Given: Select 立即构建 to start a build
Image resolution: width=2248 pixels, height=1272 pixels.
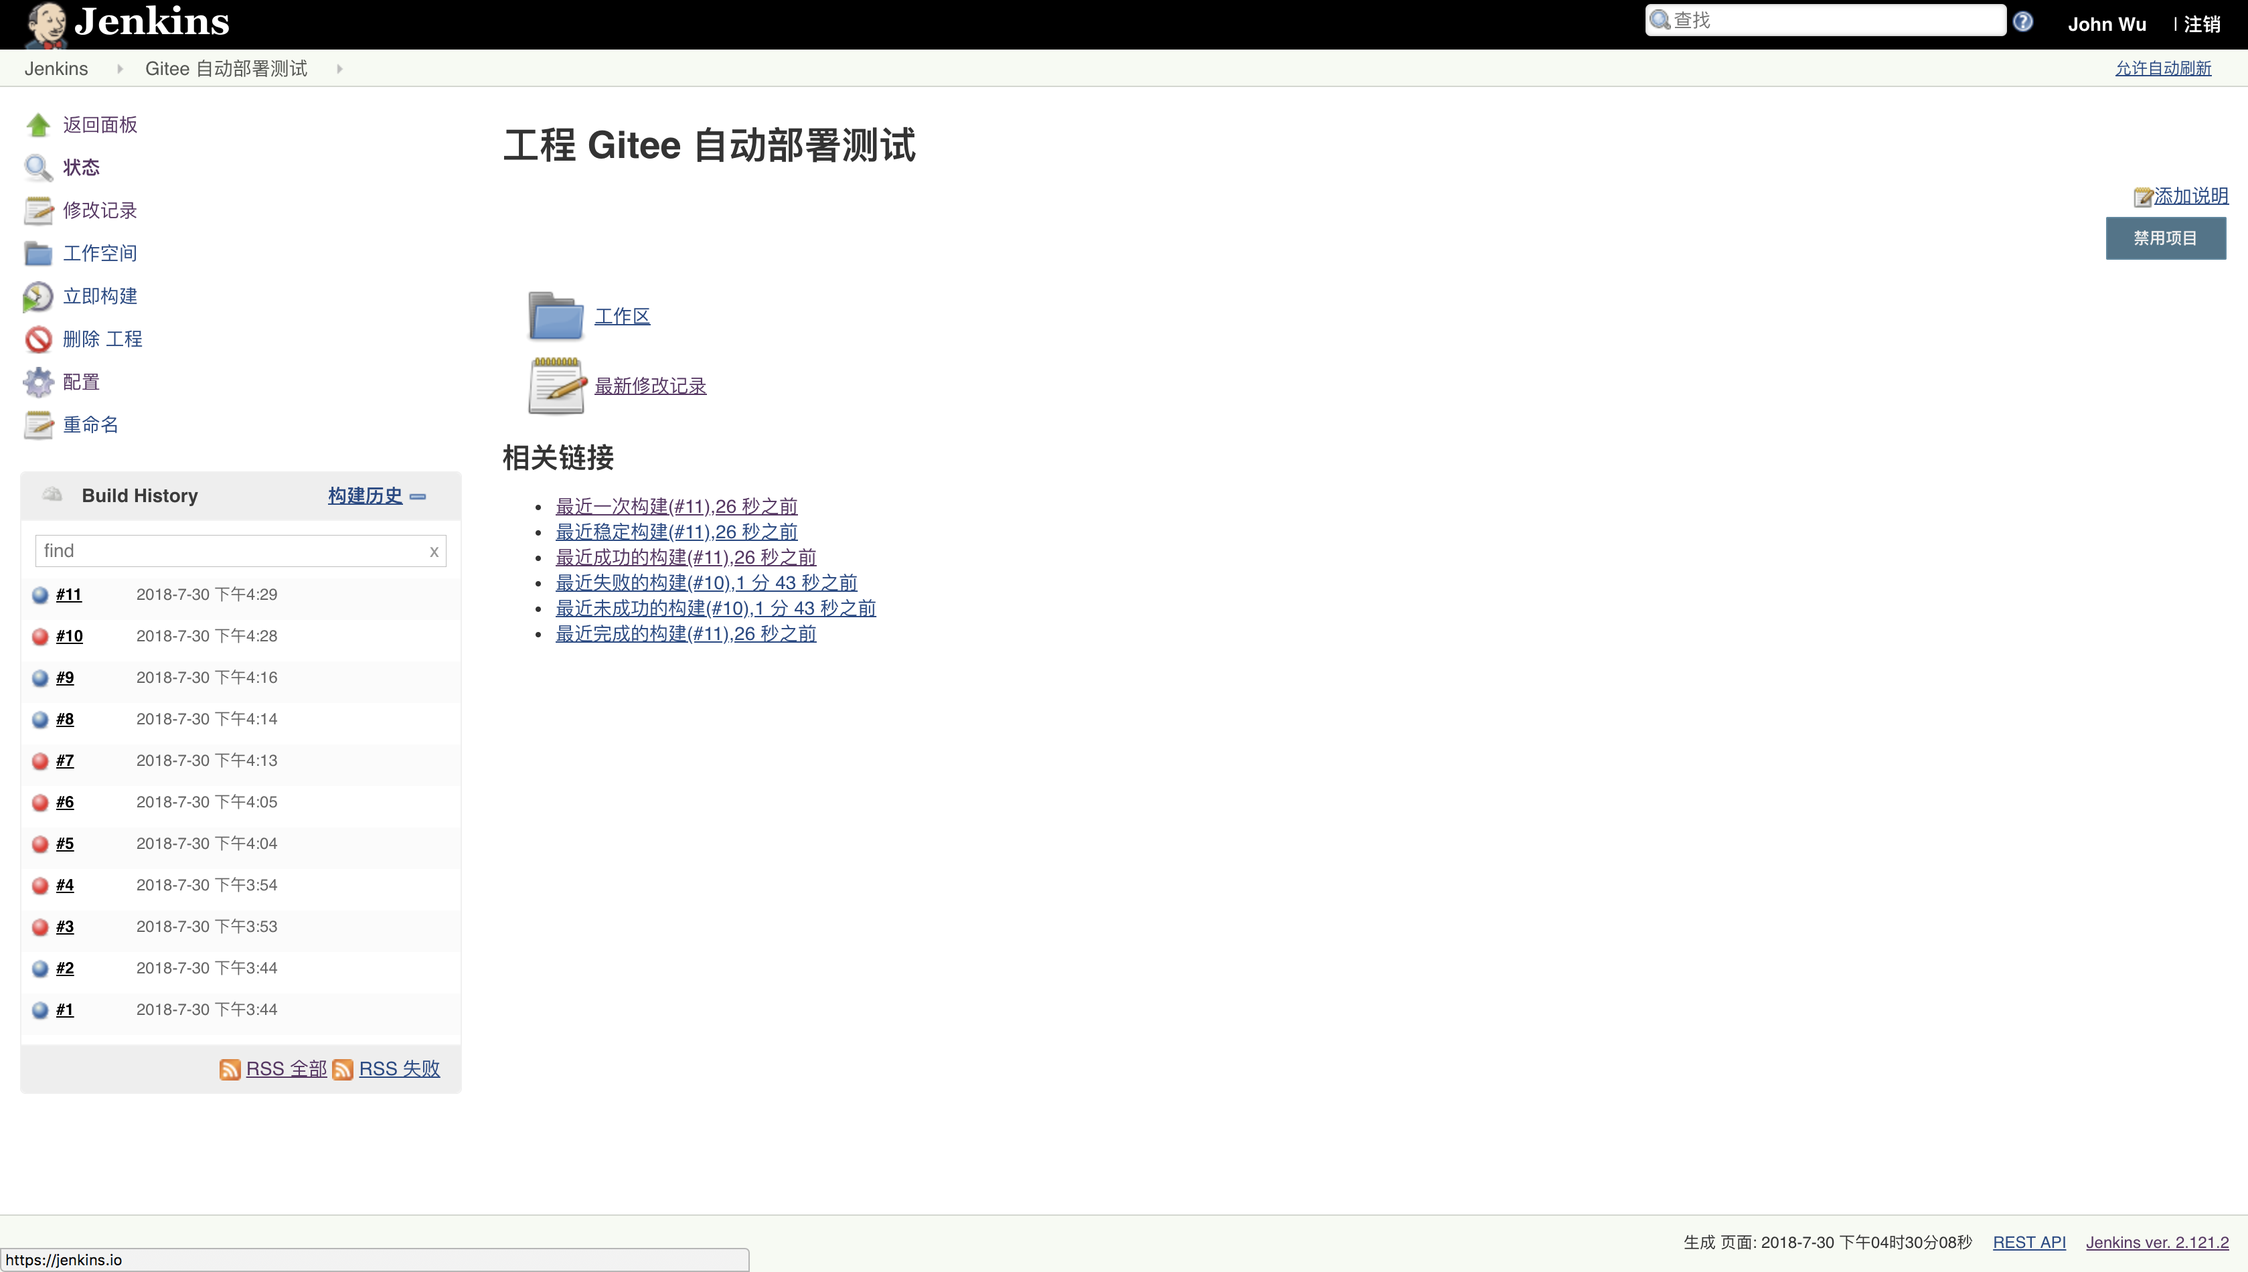Looking at the screenshot, I should [x=100, y=296].
